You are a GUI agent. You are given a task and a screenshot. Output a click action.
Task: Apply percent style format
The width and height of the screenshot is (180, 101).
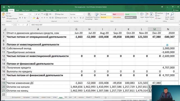pos(75,18)
